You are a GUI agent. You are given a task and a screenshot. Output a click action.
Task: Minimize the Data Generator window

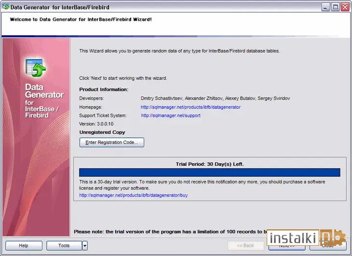click(x=325, y=7)
